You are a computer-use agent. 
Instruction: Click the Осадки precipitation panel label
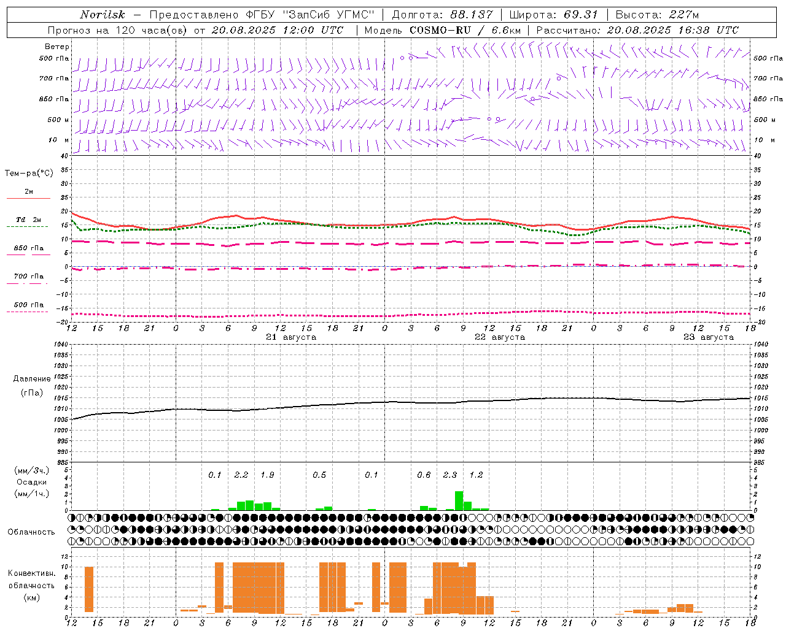tap(32, 482)
